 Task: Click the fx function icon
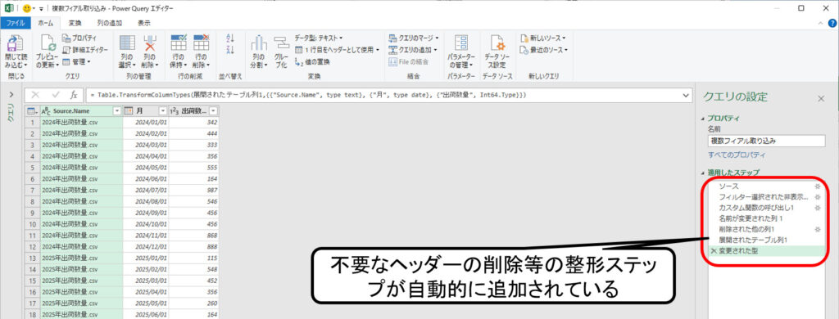point(74,95)
